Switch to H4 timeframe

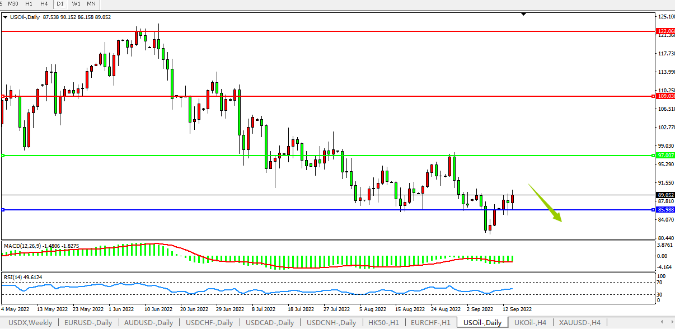[44, 4]
